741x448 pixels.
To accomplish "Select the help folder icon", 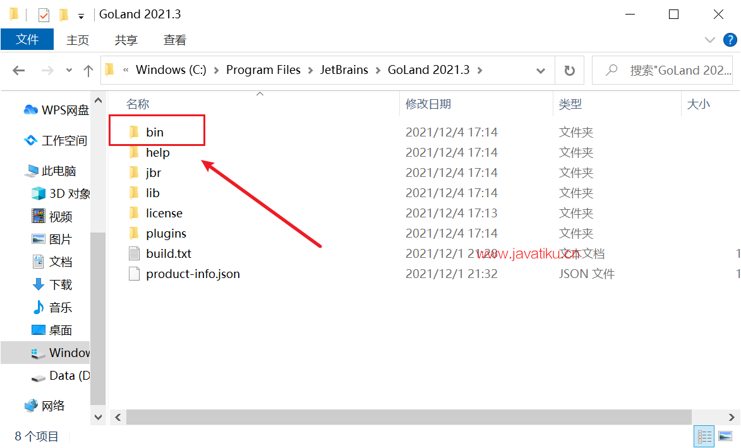I will point(134,152).
